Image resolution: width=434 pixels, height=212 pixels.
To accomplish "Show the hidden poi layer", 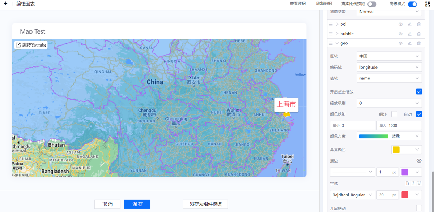I will click(400, 25).
